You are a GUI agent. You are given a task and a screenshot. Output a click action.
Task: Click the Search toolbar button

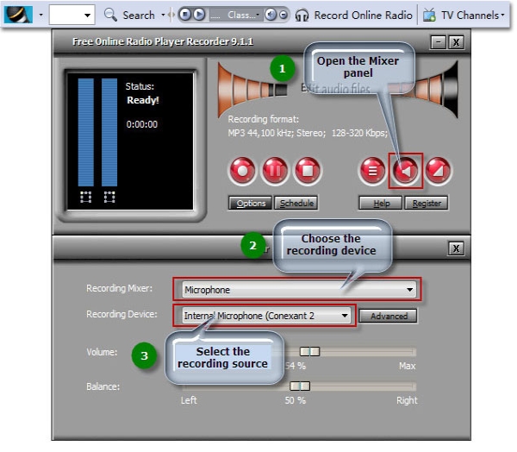coord(139,16)
